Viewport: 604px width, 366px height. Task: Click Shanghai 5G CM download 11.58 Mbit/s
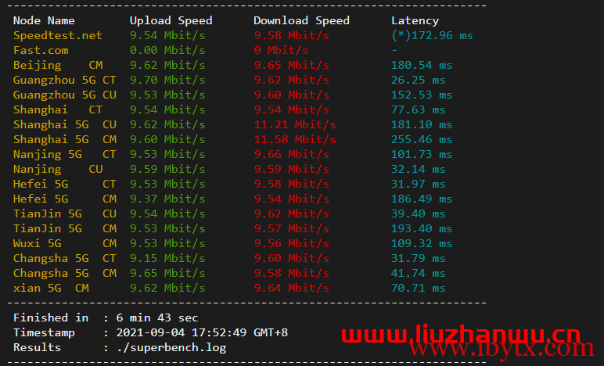295,139
